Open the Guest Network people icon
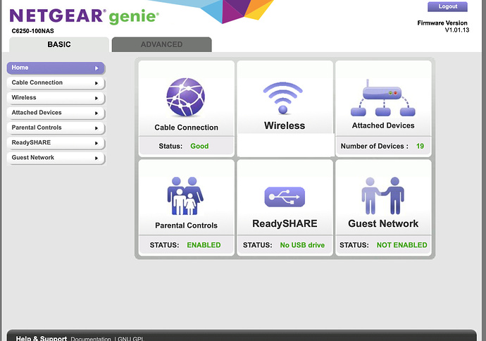Viewport: 486px width, 341px height. click(x=382, y=196)
